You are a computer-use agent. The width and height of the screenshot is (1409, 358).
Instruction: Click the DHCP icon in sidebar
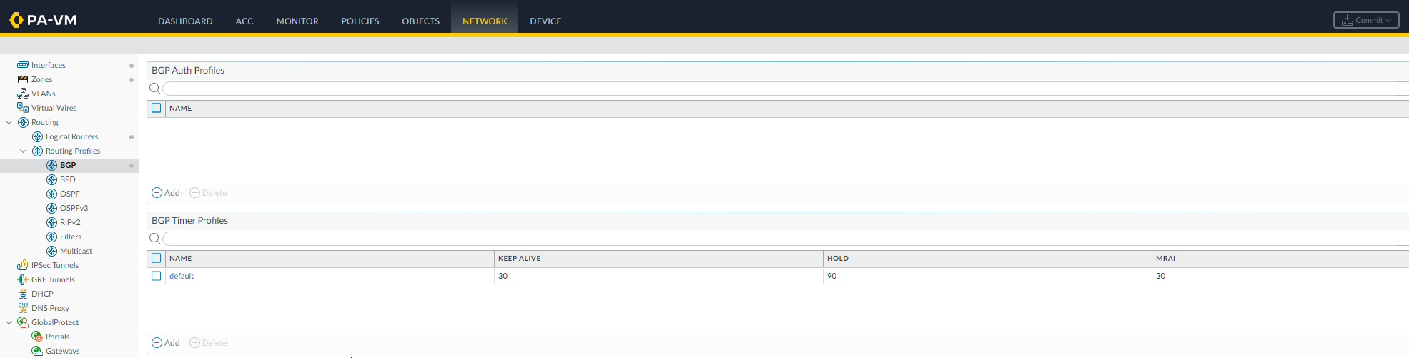tap(23, 294)
